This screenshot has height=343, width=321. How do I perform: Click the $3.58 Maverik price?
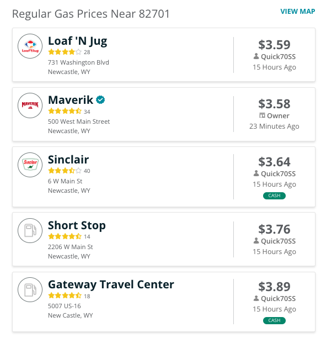274,104
